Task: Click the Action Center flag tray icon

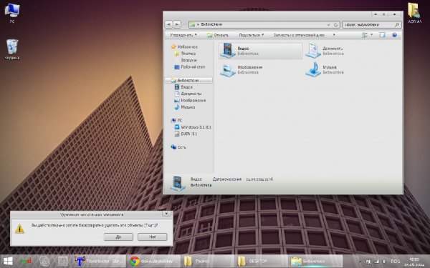Action: pos(368,262)
